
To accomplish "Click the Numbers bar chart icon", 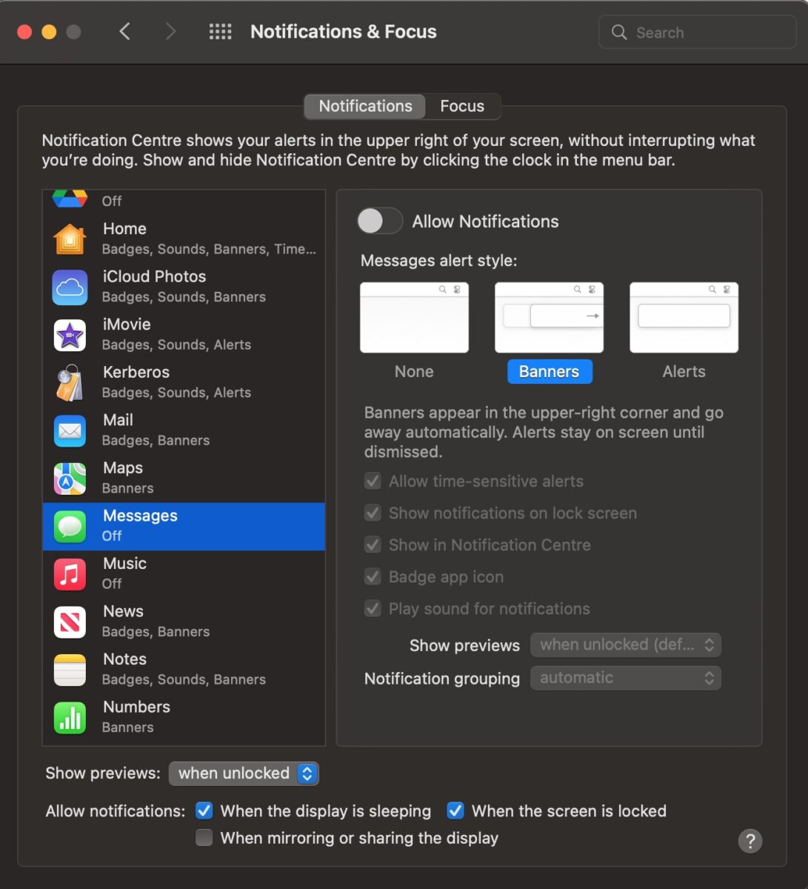I will point(70,718).
